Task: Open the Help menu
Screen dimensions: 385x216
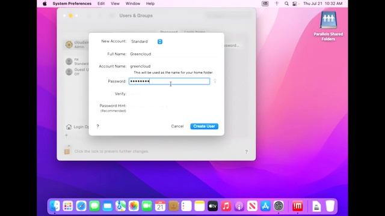Action: pos(150,4)
